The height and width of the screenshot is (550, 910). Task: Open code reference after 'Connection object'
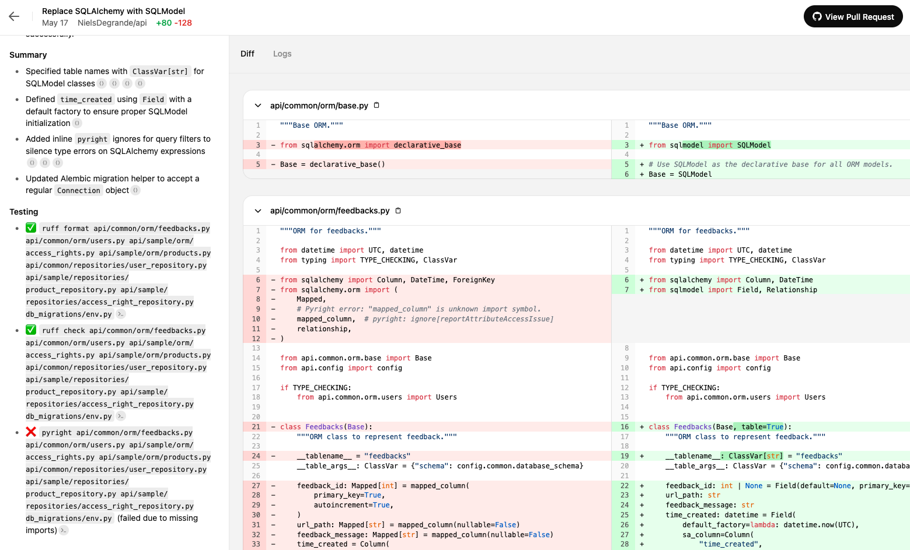click(136, 190)
